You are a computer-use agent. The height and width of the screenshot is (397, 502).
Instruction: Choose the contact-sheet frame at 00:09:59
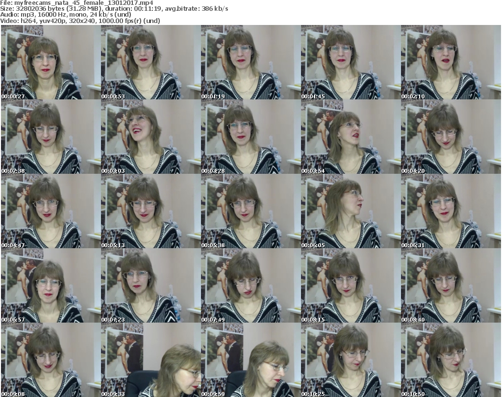coord(251,360)
